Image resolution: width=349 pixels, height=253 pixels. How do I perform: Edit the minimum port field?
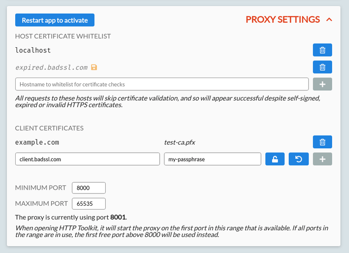coord(89,188)
